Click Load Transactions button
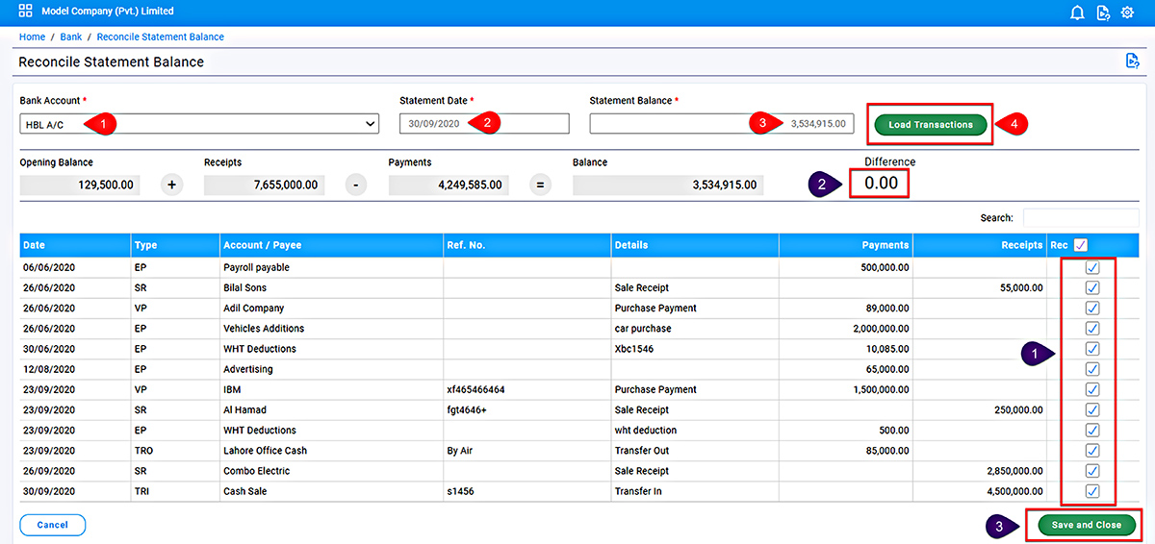Screen dimensions: 1155x544 click(931, 124)
